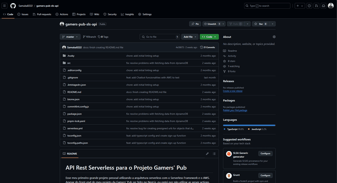Click repository owner avatar beside title
Image resolution: width=337 pixels, height=183 pixels.
point(62,24)
